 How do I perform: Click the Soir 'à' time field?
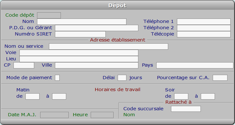tap(208, 96)
